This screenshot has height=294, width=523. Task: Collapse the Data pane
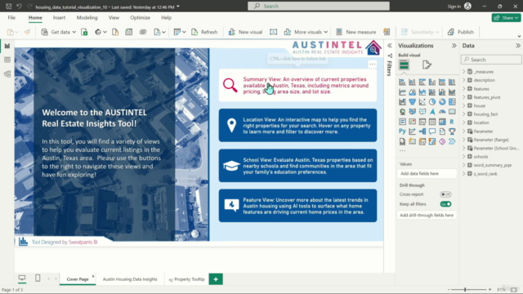point(517,46)
